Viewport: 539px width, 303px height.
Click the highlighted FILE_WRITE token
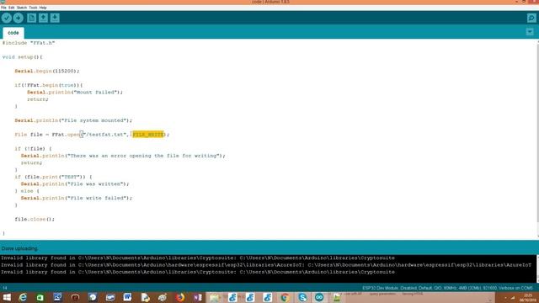click(x=148, y=135)
